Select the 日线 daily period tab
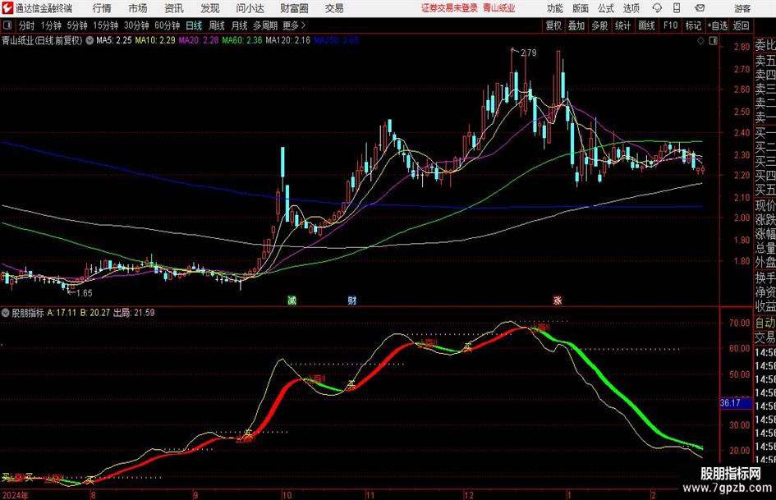This screenshot has width=776, height=500. 194,25
